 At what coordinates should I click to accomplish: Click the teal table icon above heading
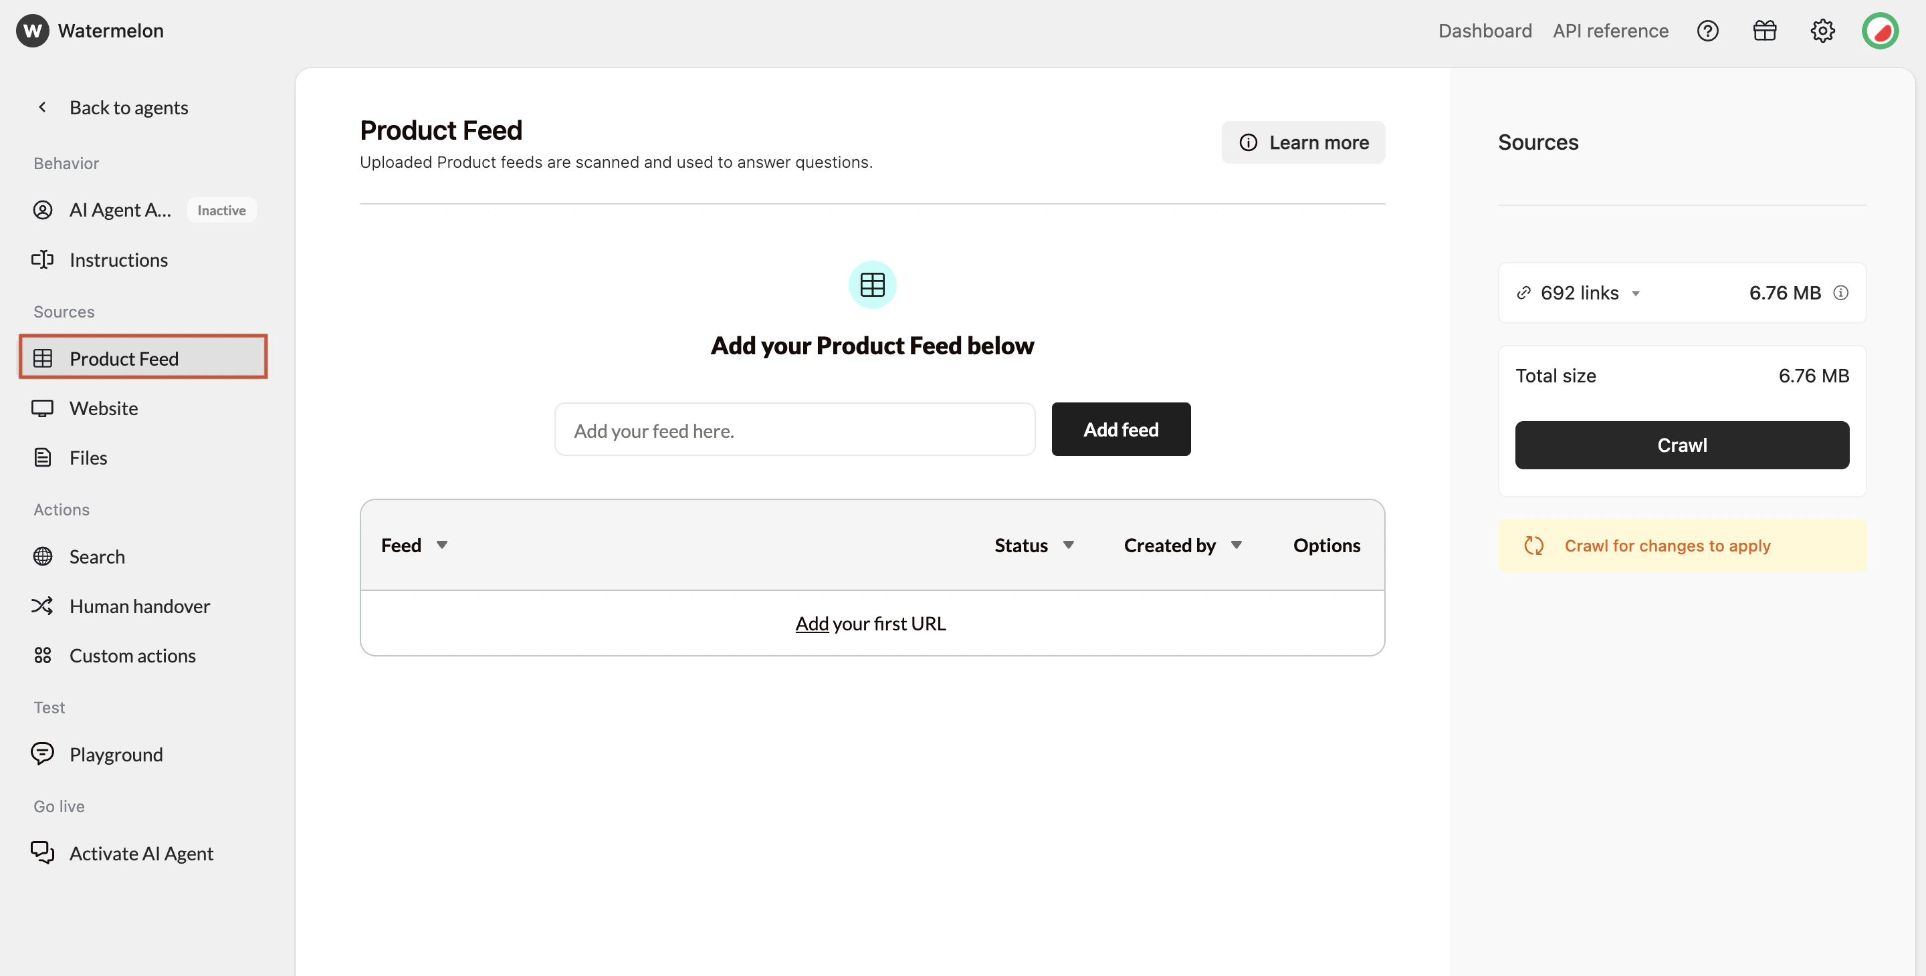pyautogui.click(x=872, y=285)
